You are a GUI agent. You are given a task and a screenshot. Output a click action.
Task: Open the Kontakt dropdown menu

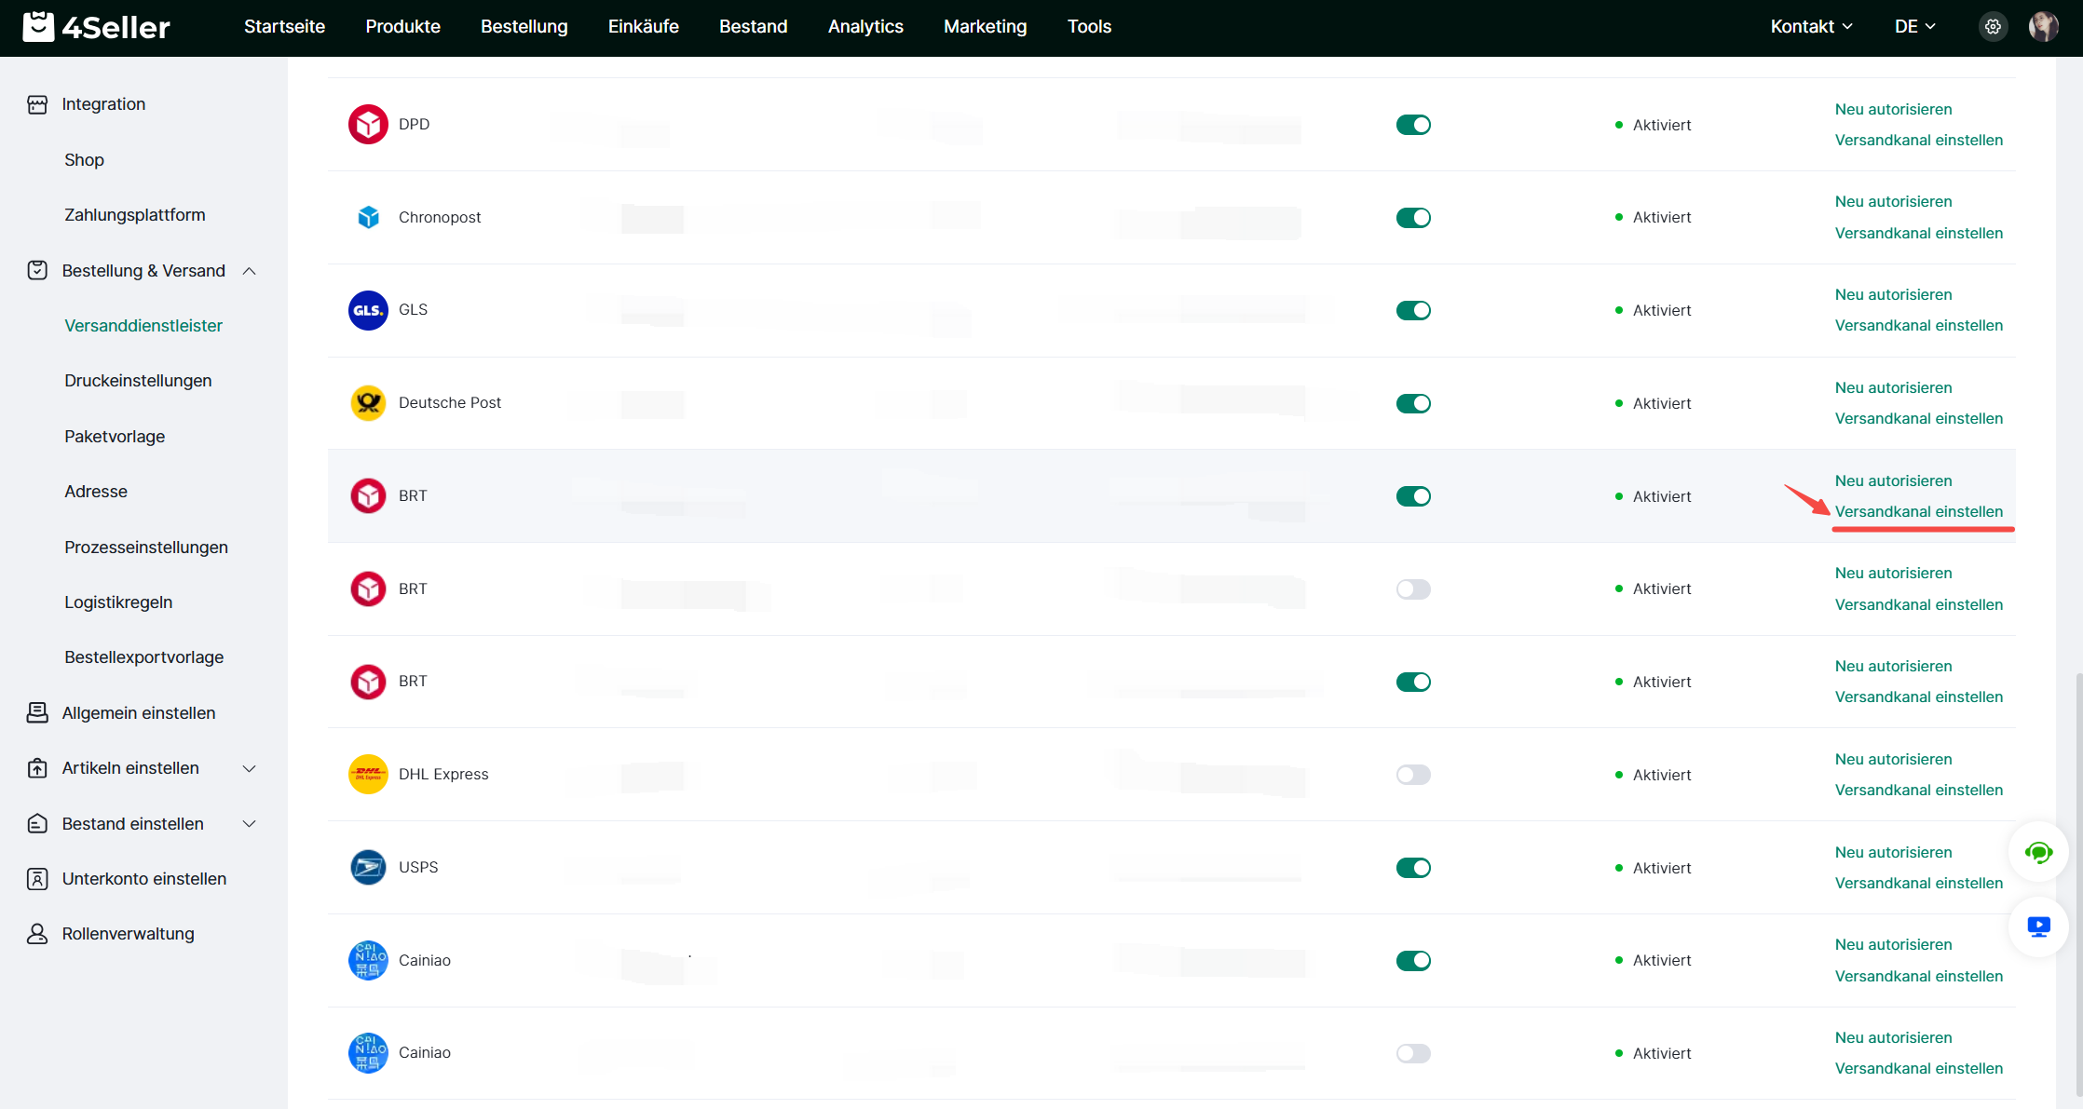pos(1811,27)
